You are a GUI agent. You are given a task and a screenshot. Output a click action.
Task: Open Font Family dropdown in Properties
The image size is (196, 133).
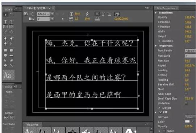(190, 51)
